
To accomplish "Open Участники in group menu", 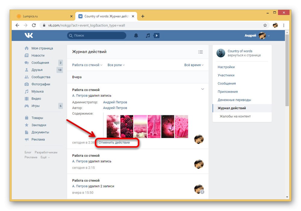I will point(226,75).
